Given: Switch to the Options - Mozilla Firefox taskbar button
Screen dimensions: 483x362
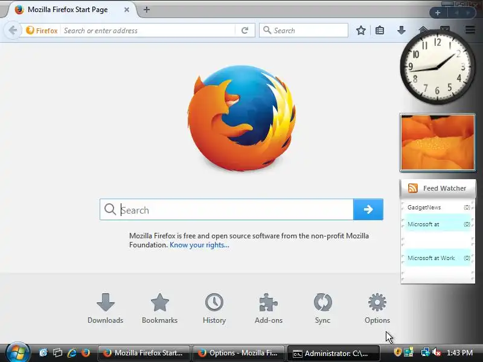Looking at the screenshot, I should click(x=238, y=353).
